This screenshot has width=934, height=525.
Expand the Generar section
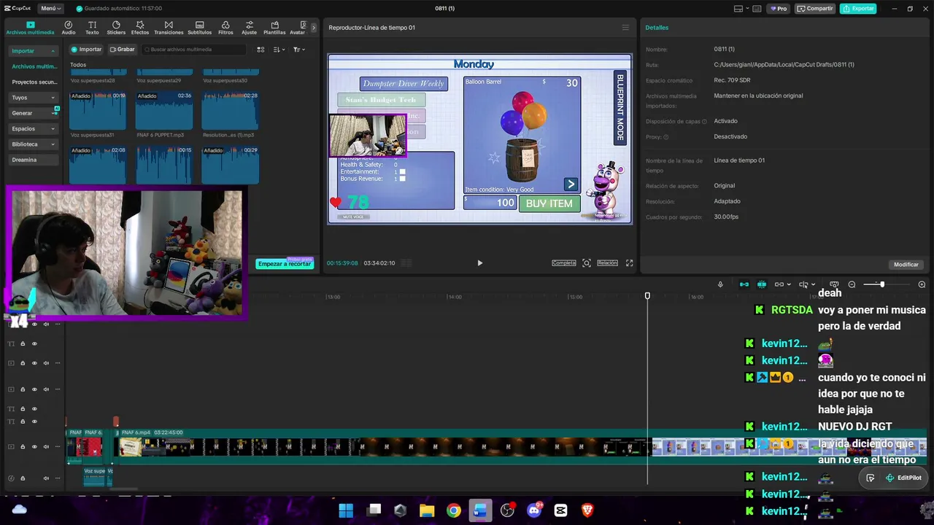tap(34, 113)
